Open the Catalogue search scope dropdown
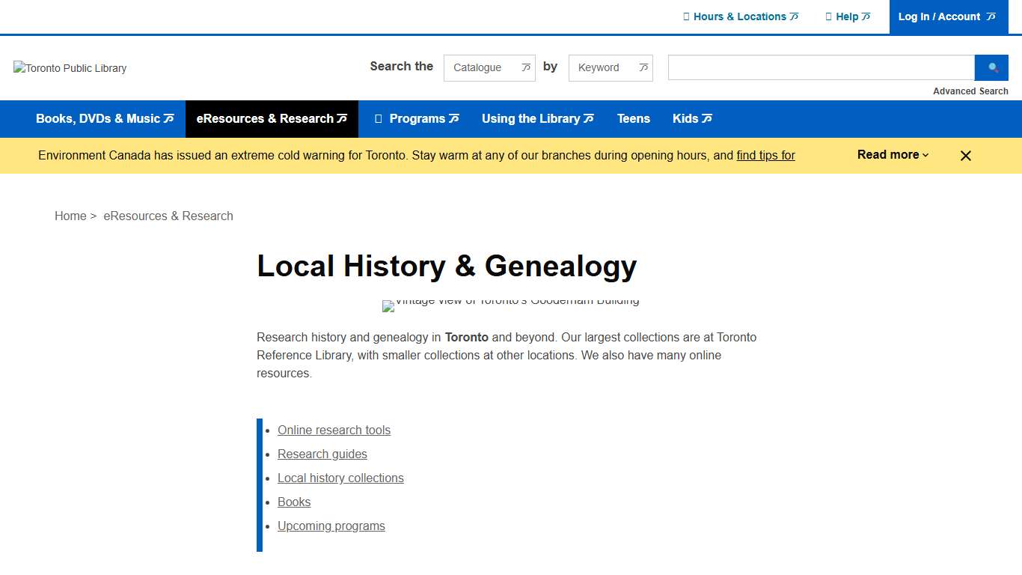 pyautogui.click(x=489, y=67)
